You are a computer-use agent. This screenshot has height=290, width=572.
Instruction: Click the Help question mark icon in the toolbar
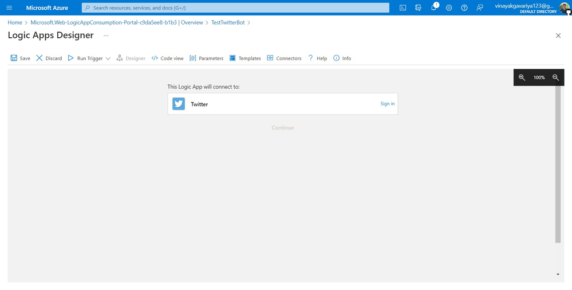[x=310, y=58]
